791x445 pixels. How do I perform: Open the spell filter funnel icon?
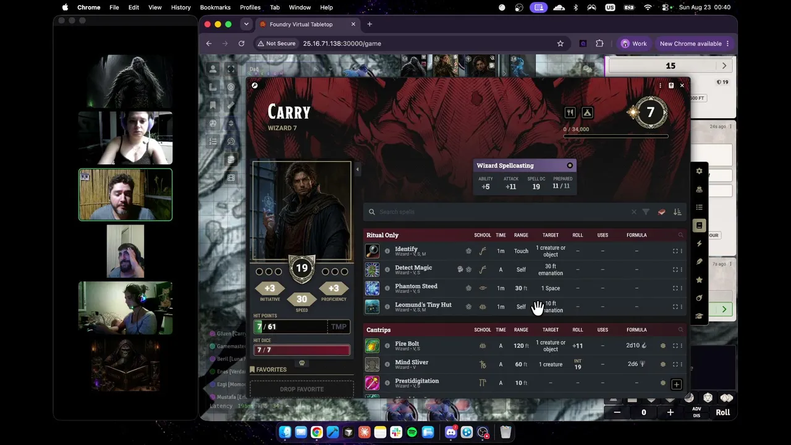click(x=646, y=212)
